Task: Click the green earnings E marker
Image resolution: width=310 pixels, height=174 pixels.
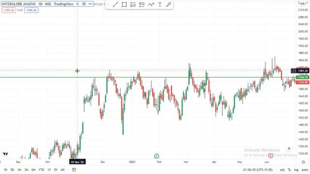Action: [x=156, y=156]
